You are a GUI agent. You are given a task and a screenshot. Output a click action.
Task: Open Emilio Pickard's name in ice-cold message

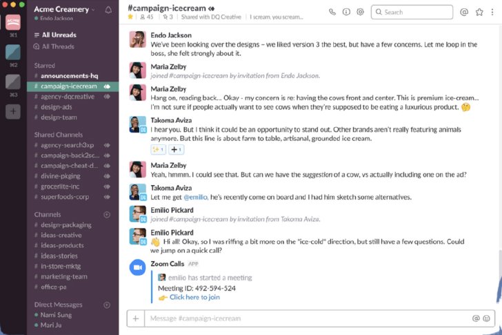point(172,233)
